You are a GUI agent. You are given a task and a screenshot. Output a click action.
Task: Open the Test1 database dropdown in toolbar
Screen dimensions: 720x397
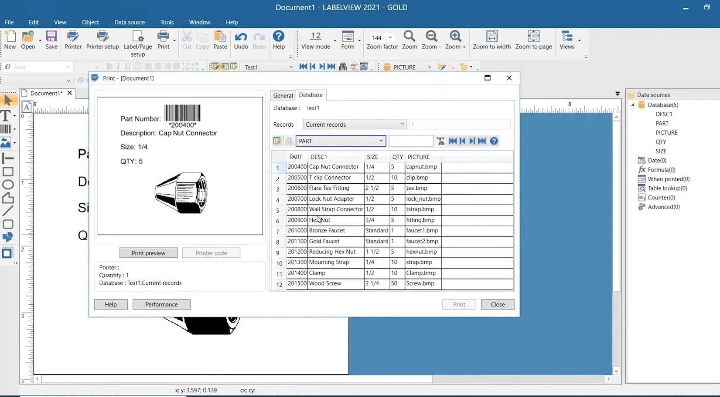tap(291, 67)
